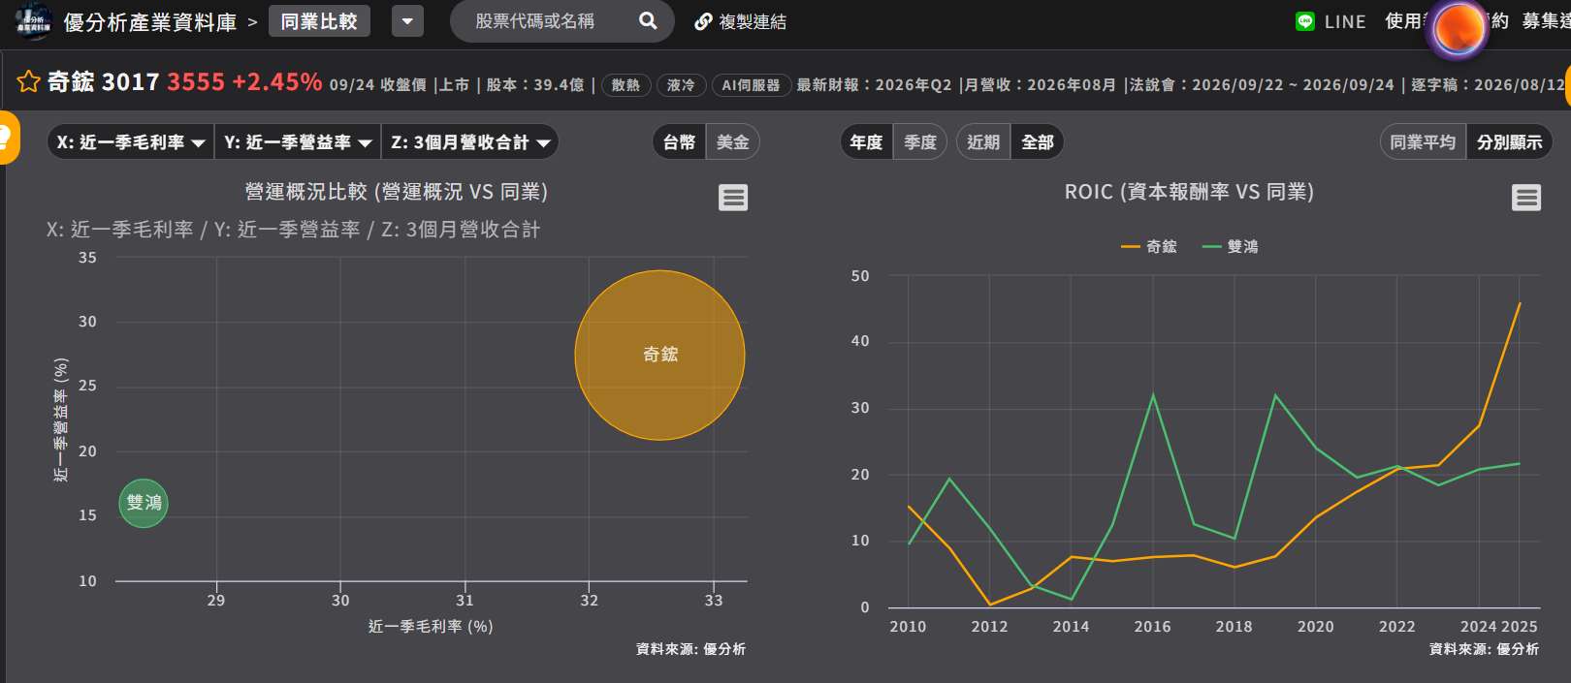
Task: Open the hamburger menu on ROIC chart
Action: point(1526,198)
